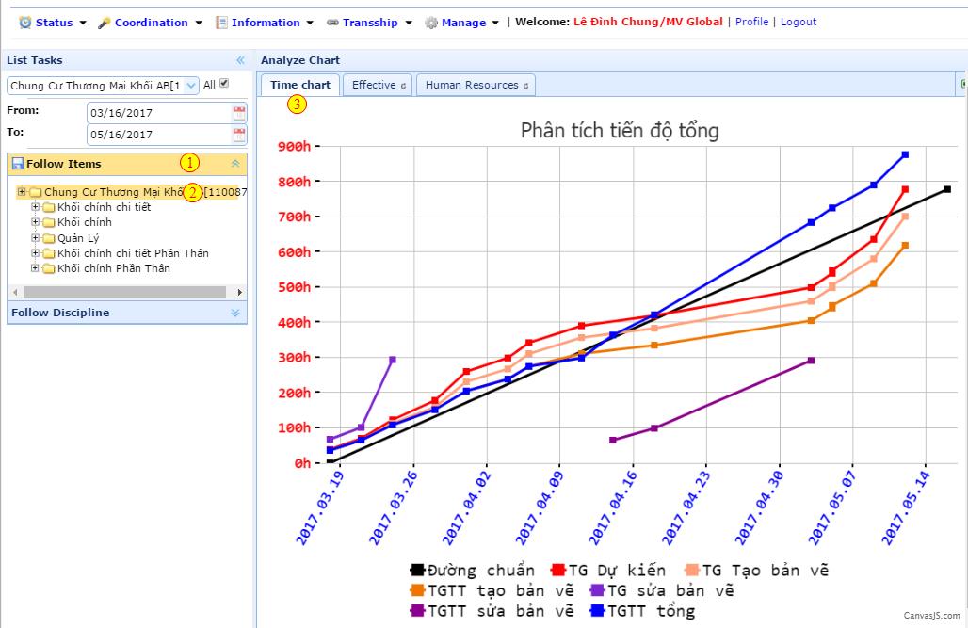Toggle the Đường chuẩn legend series
This screenshot has width=968, height=628.
[x=473, y=570]
